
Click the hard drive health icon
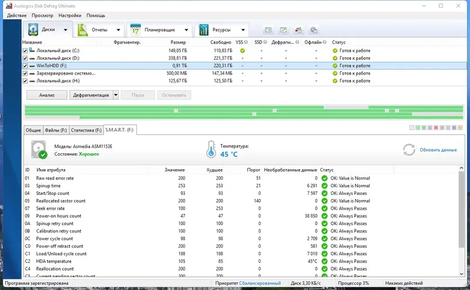tap(39, 150)
